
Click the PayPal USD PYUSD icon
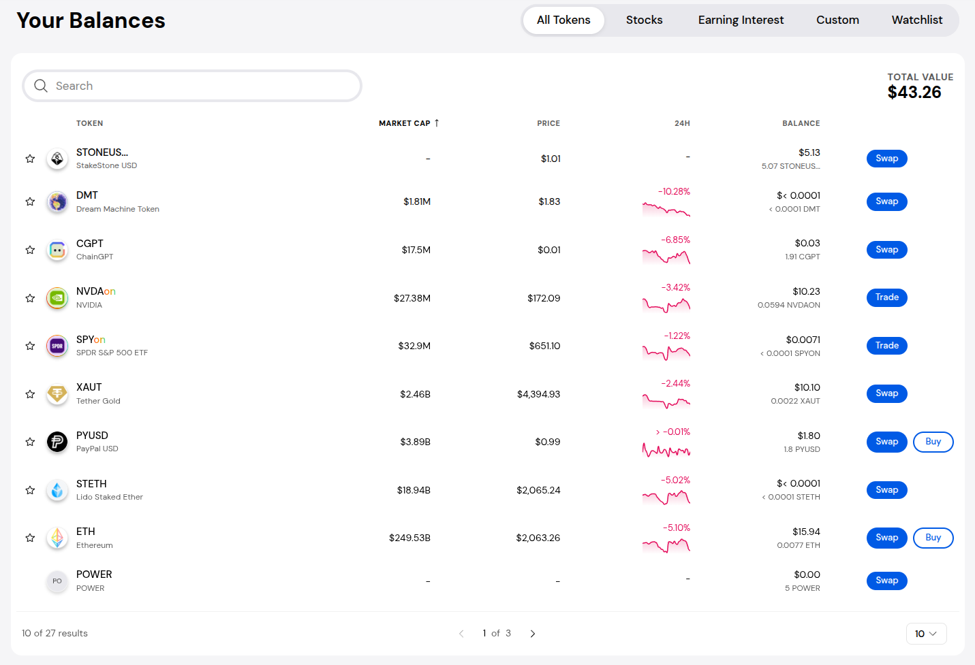pos(57,442)
